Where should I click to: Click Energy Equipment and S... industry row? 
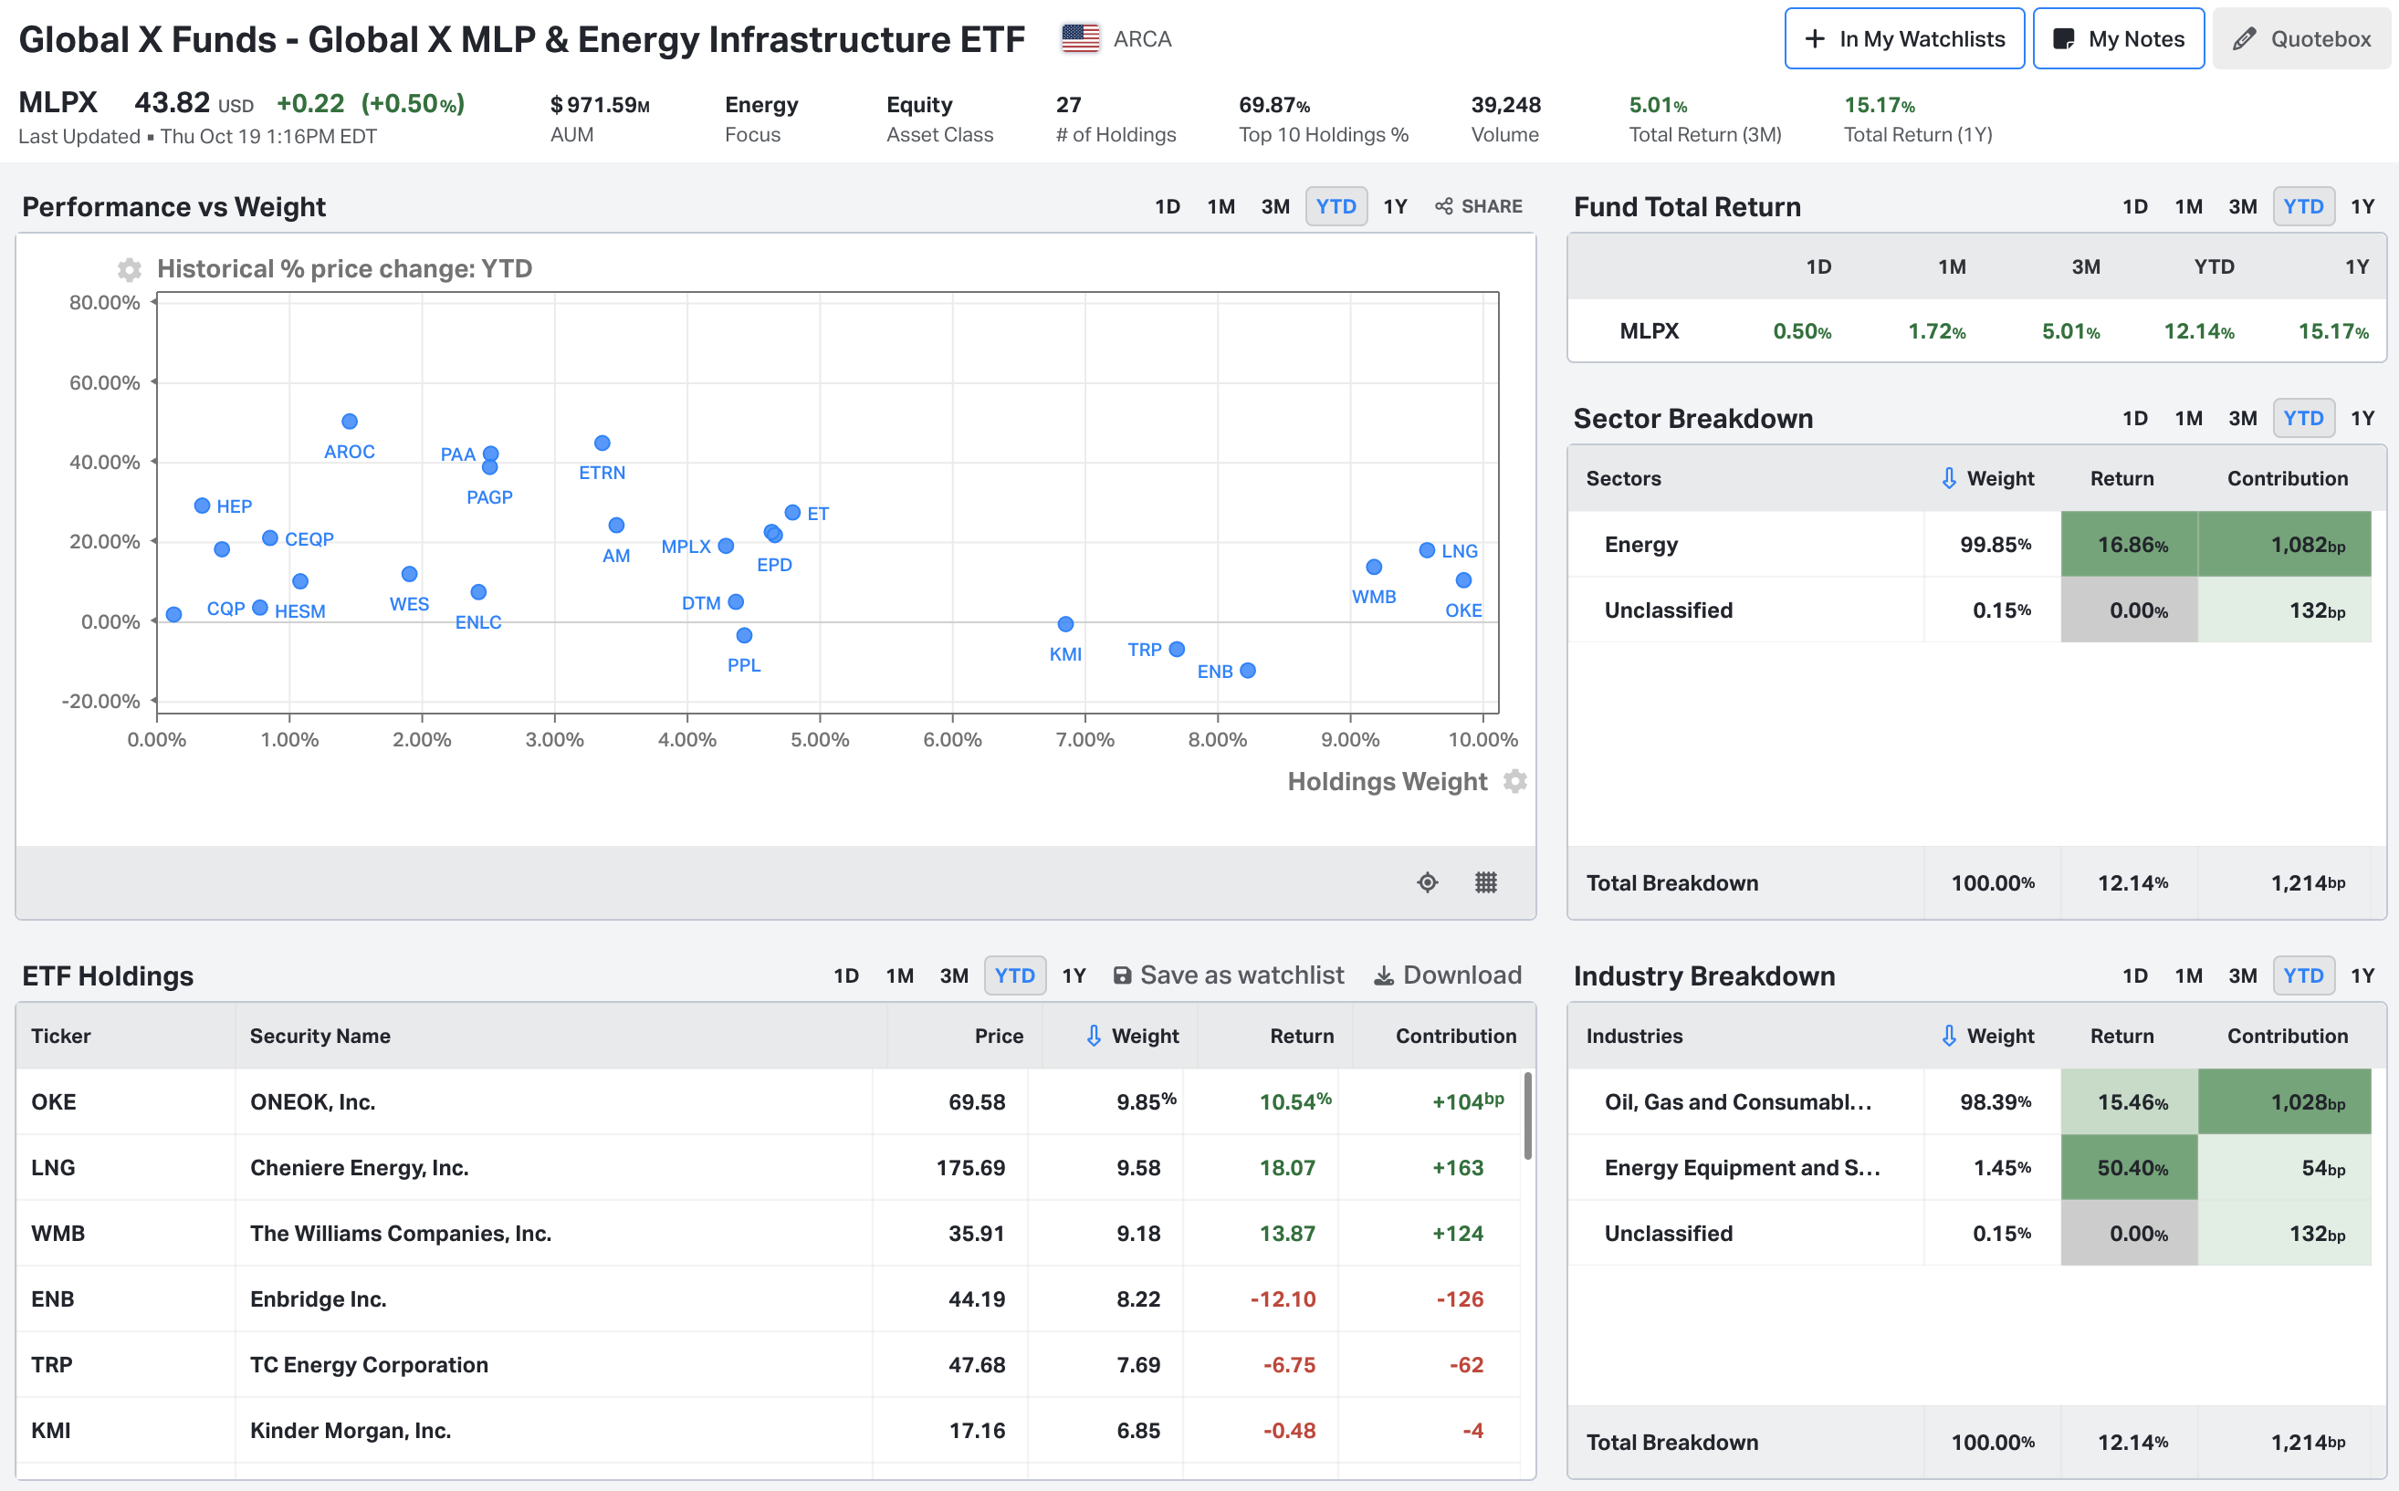pos(1970,1168)
